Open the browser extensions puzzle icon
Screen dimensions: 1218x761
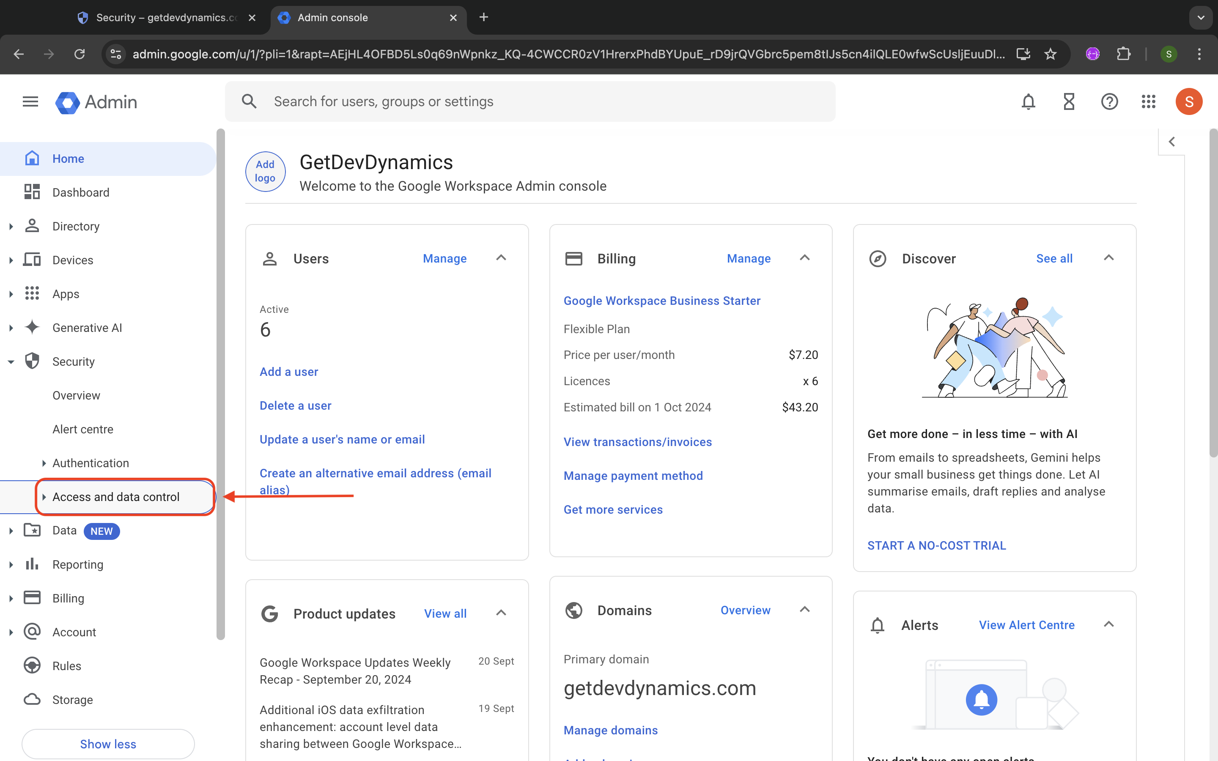point(1123,54)
